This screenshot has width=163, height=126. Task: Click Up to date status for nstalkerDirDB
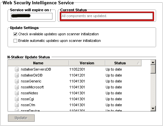point(114,75)
